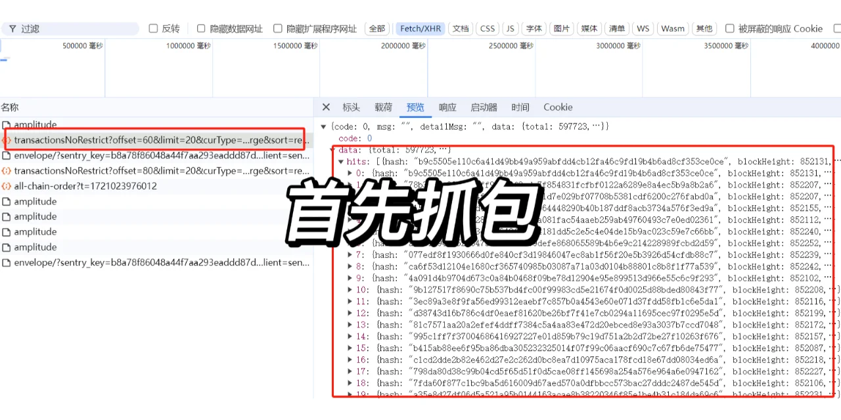Expand hash entry 10 in the preview

[351, 289]
